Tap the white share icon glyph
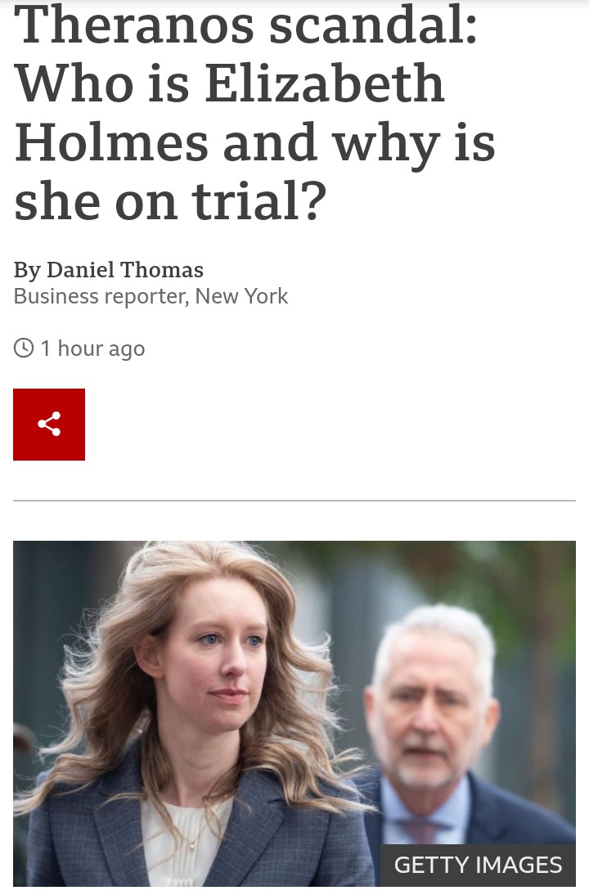This screenshot has width=589, height=895. click(x=49, y=424)
